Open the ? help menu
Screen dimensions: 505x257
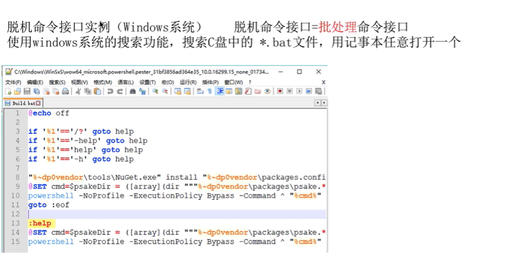pos(250,82)
